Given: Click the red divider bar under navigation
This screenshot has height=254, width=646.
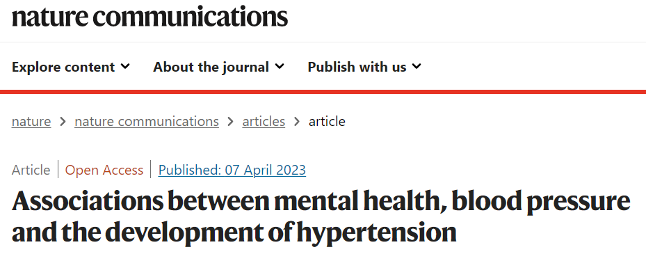Looking at the screenshot, I should 323,92.
